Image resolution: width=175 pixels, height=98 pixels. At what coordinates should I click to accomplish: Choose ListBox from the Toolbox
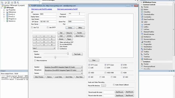point(146,27)
